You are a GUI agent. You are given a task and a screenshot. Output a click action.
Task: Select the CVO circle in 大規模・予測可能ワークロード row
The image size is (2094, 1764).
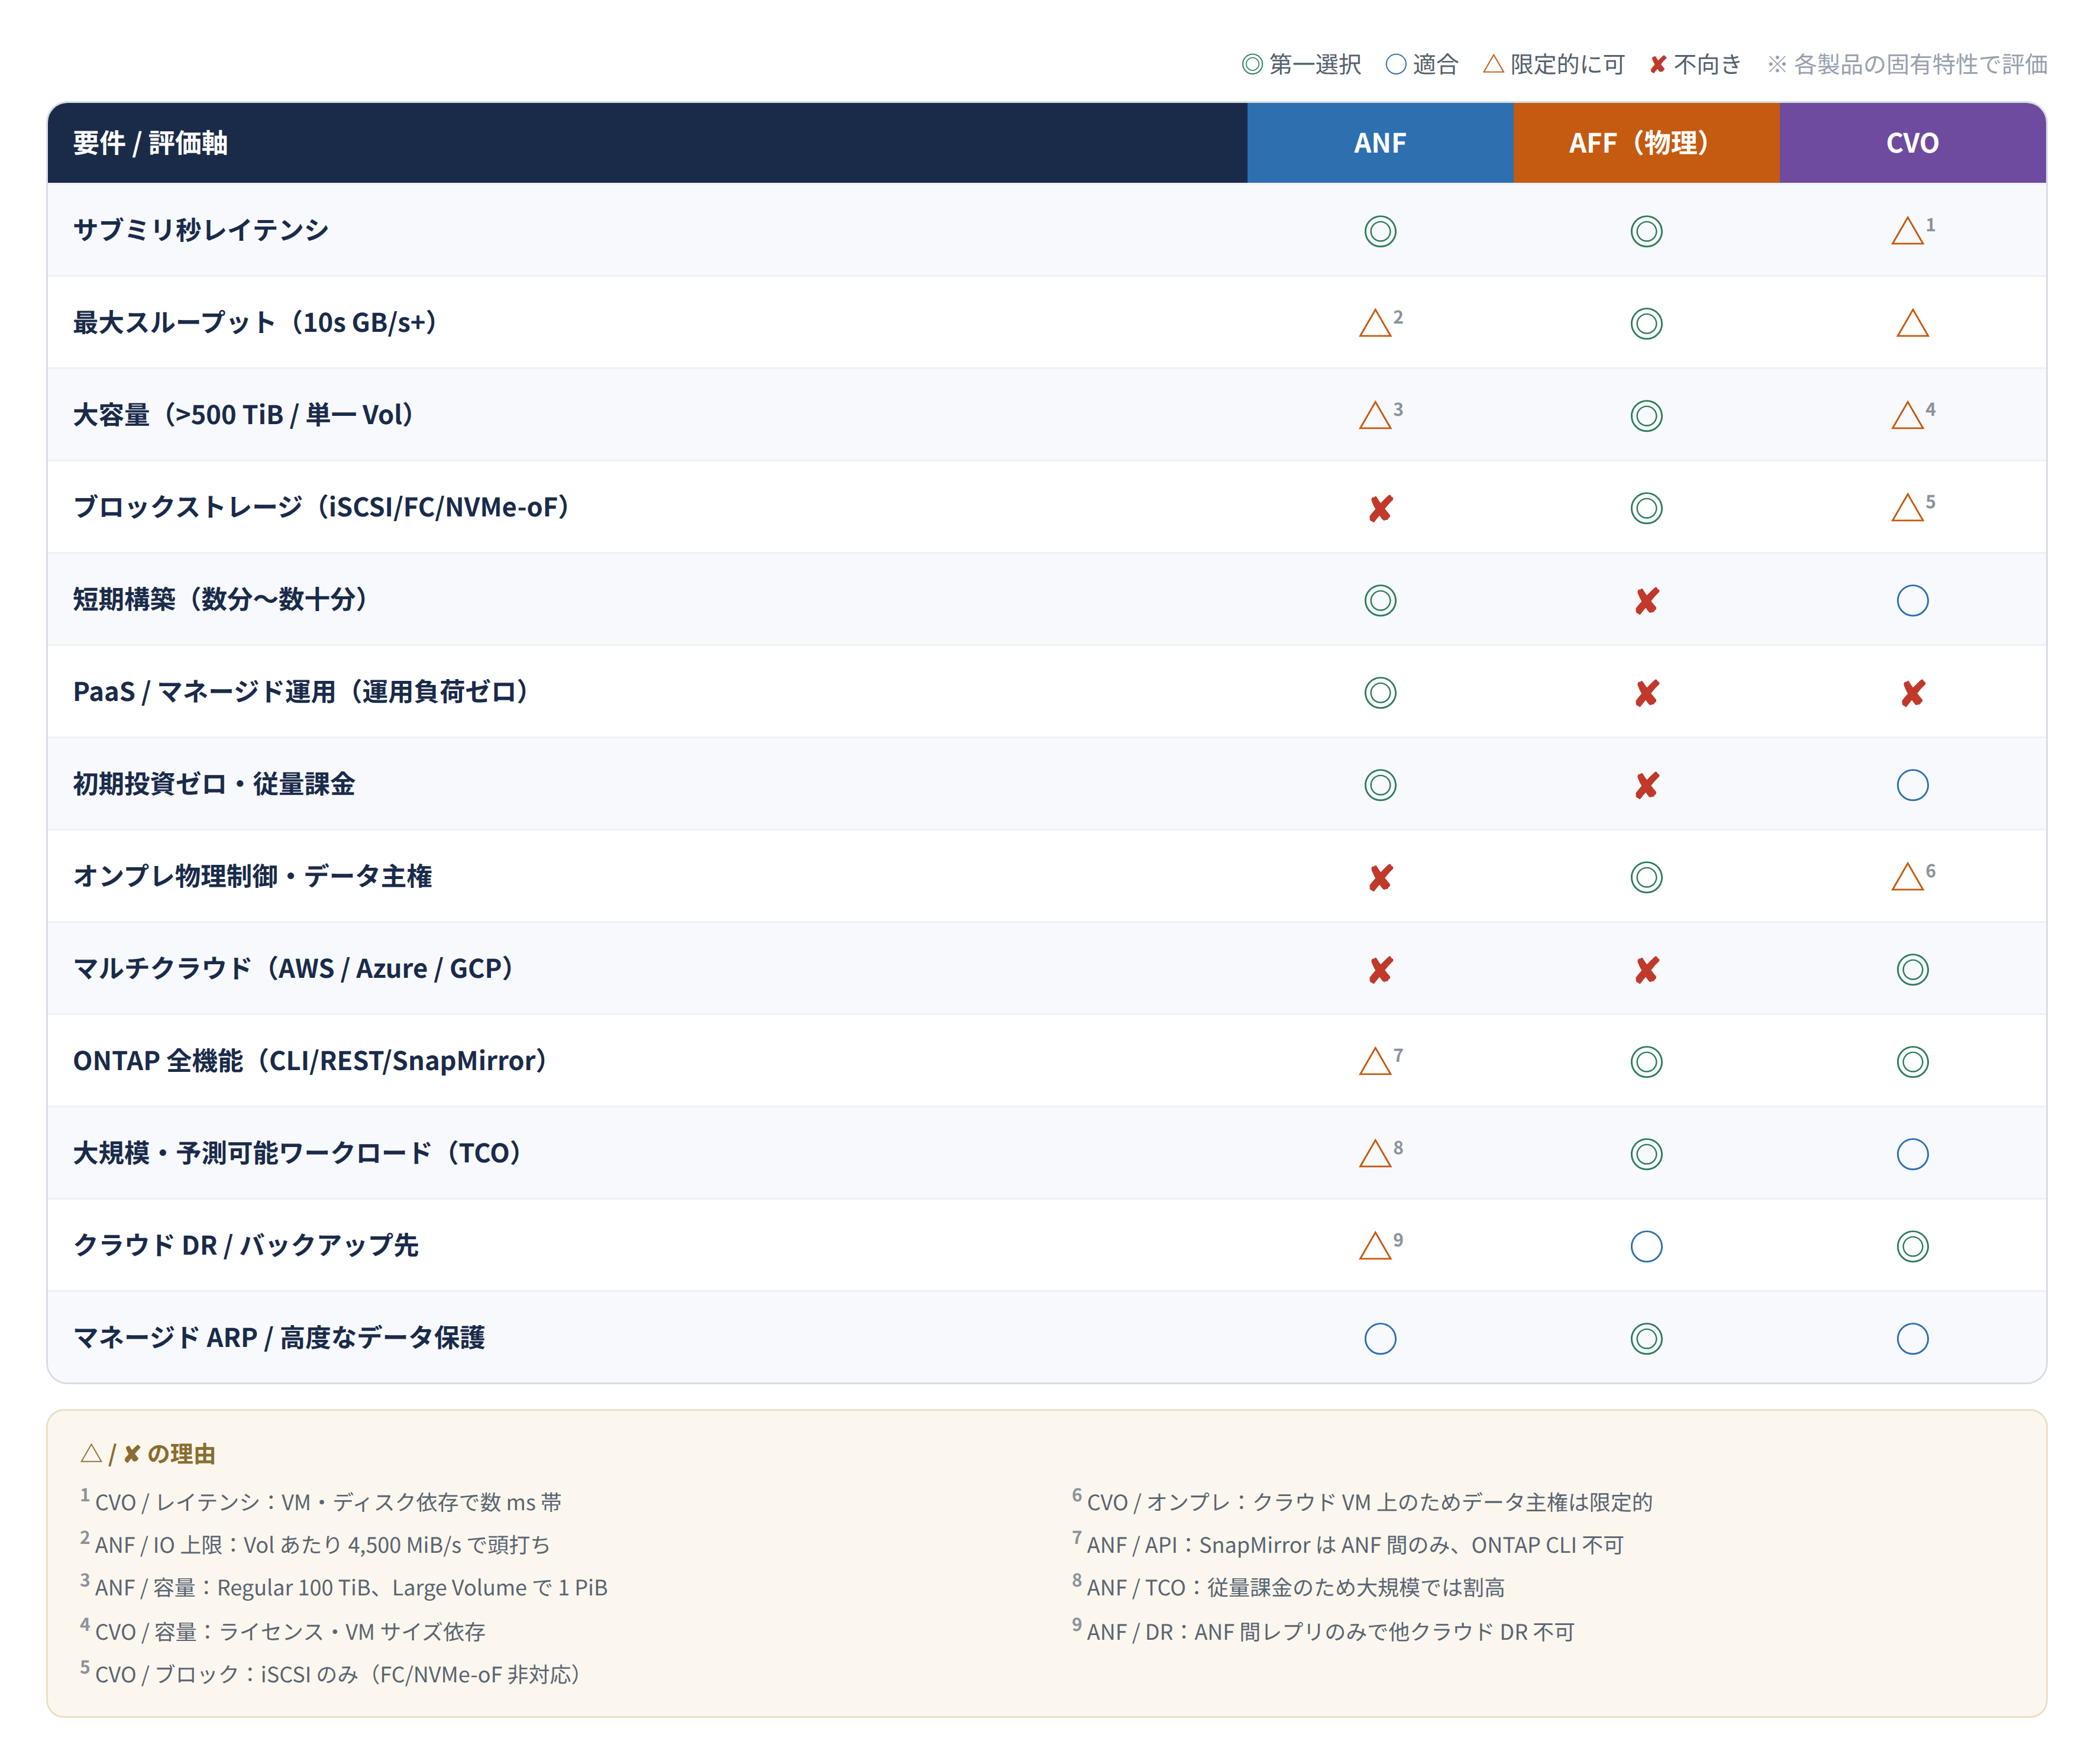click(x=1912, y=1154)
